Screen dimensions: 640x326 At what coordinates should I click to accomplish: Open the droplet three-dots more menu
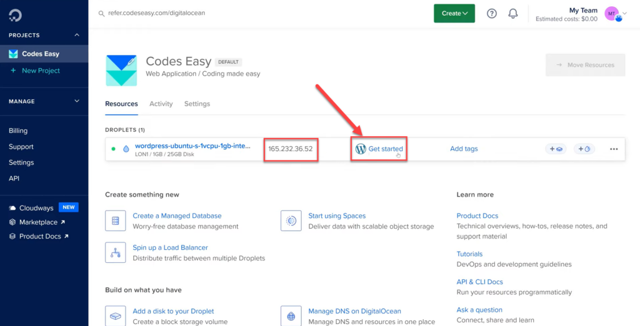coord(614,149)
